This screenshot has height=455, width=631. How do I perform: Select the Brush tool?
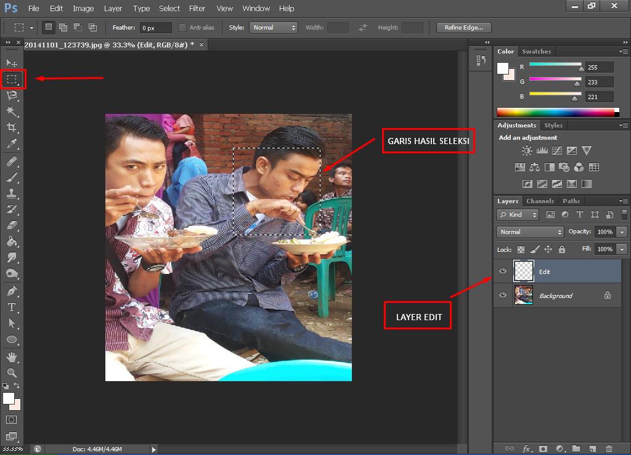[x=12, y=177]
